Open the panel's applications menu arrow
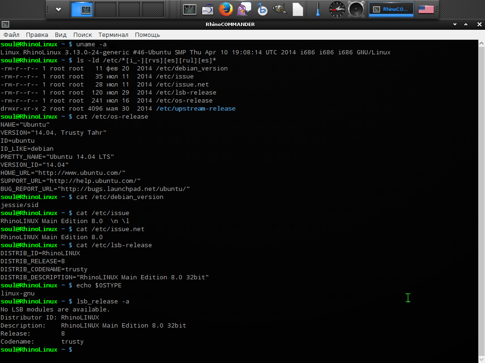This screenshot has width=485, height=363. pyautogui.click(x=58, y=9)
